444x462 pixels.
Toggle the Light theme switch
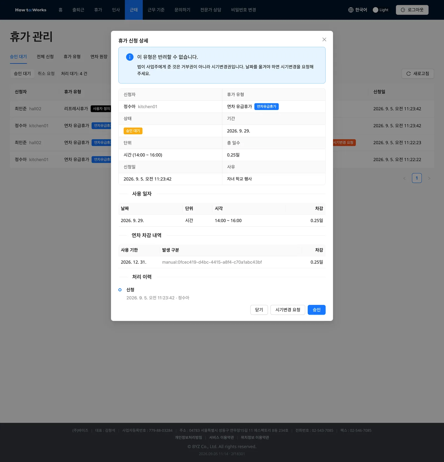click(380, 10)
